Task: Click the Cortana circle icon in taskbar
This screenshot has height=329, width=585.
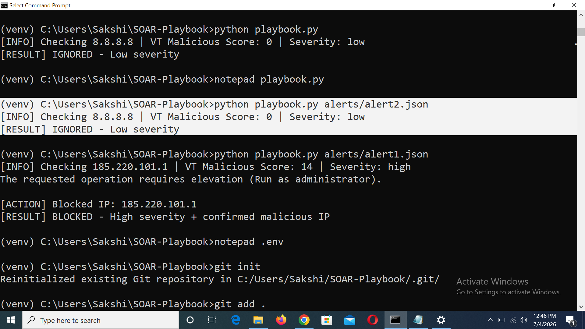Action: click(x=190, y=320)
